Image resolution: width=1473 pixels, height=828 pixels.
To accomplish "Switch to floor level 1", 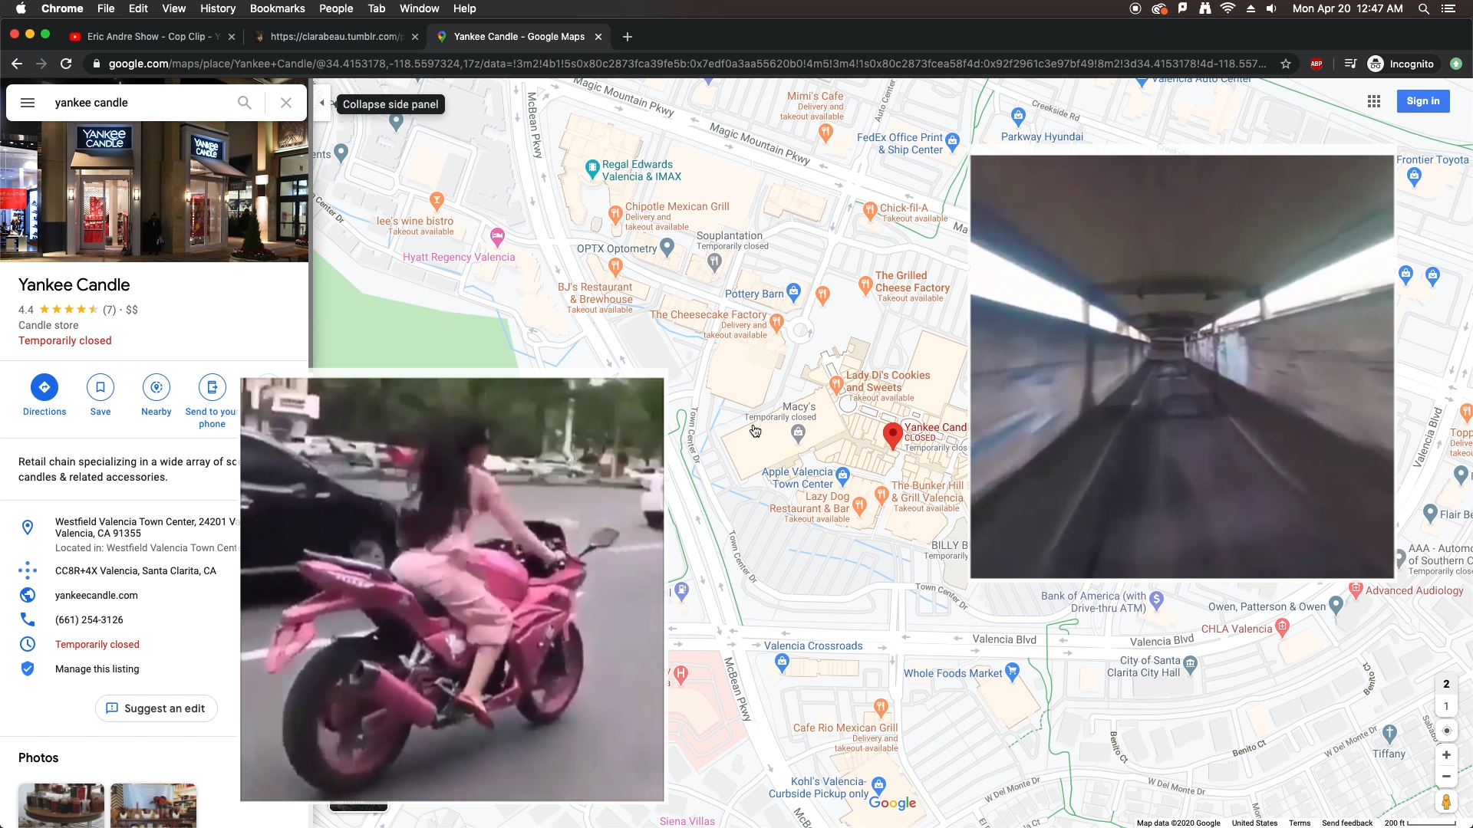I will tap(1446, 706).
